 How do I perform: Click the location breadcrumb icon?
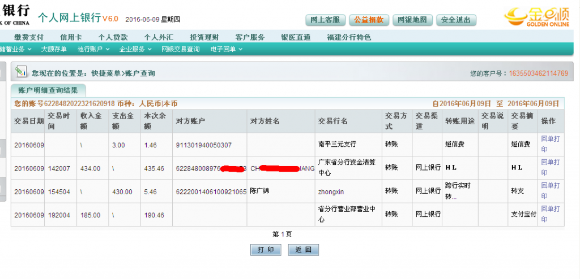[21, 72]
